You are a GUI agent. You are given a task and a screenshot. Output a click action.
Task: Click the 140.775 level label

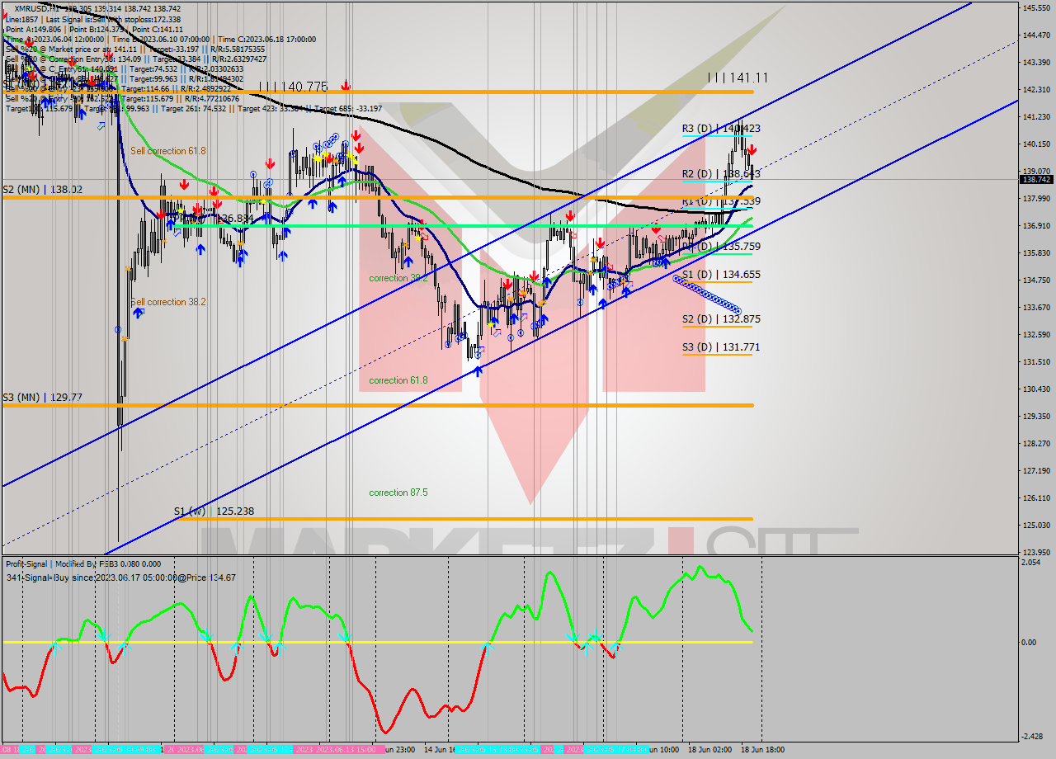point(293,86)
